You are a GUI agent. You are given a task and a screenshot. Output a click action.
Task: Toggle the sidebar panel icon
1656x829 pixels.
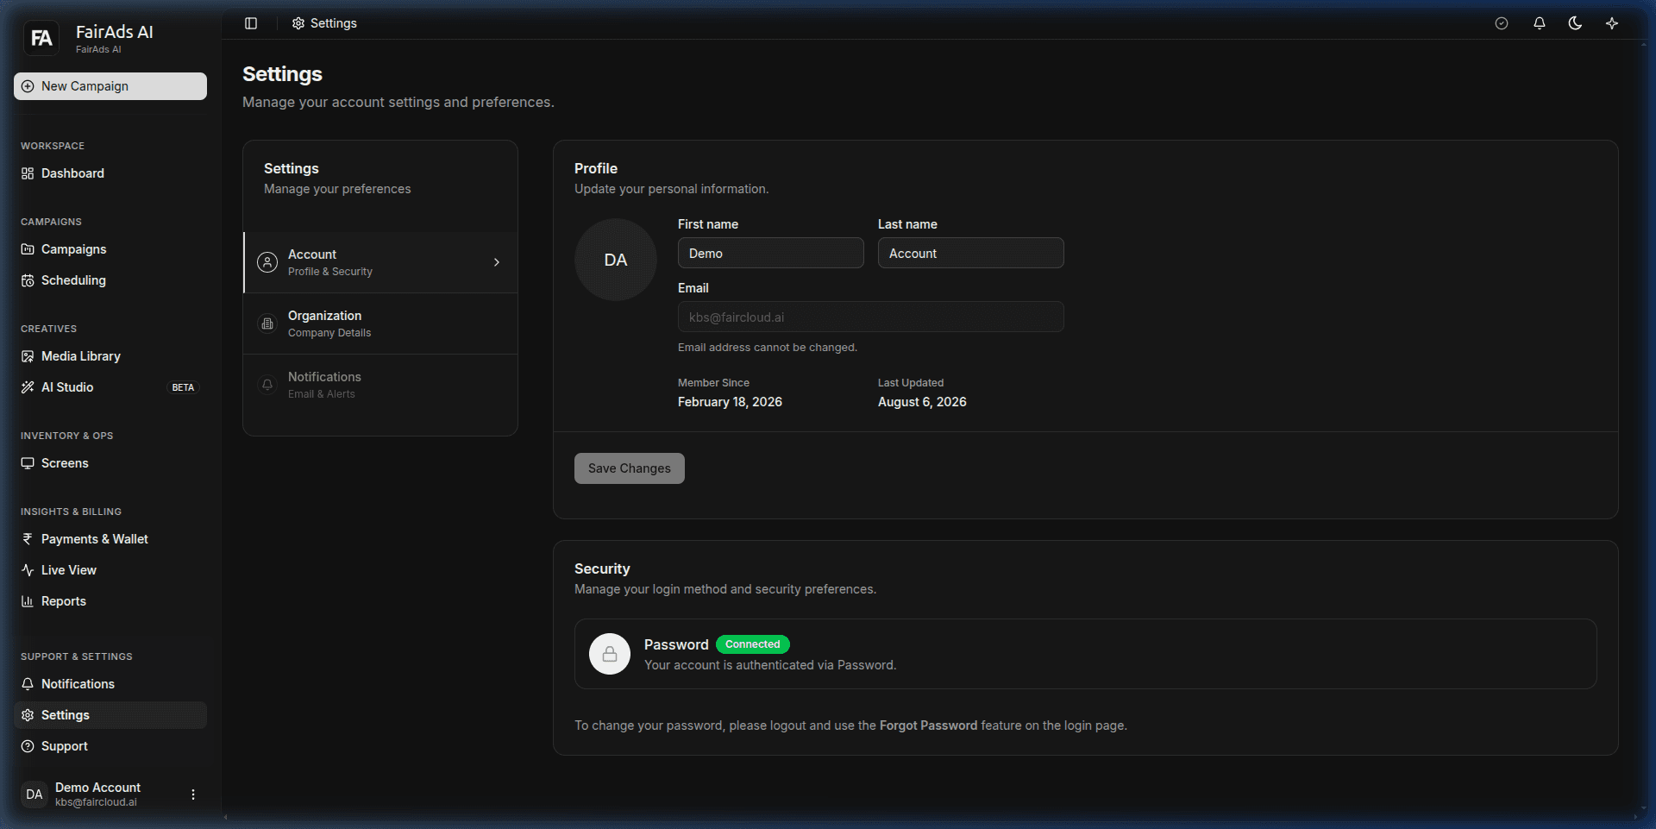pyautogui.click(x=251, y=23)
